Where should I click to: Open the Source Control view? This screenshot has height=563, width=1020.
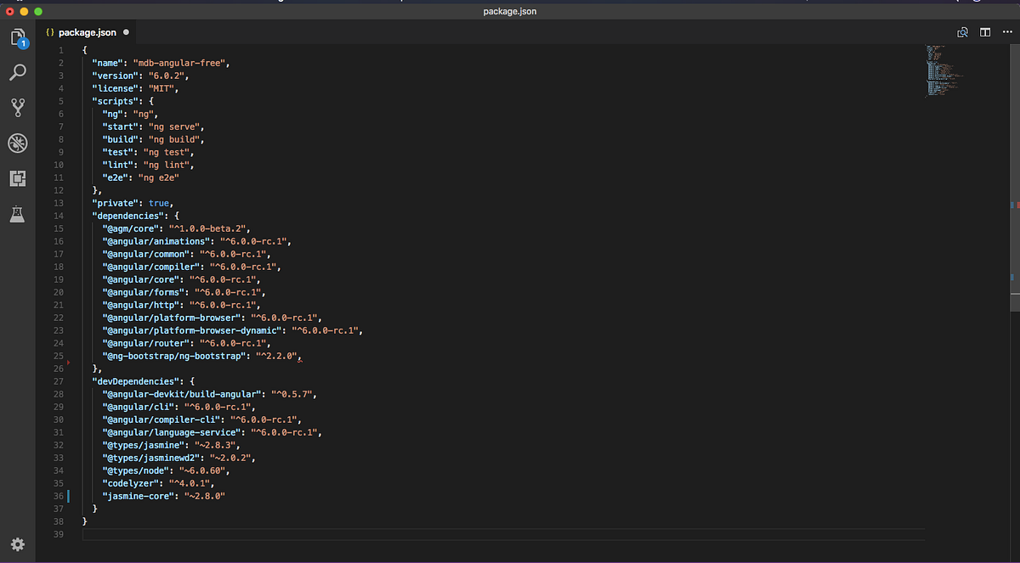click(x=18, y=107)
